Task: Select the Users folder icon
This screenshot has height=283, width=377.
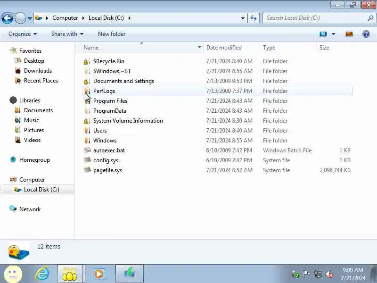Action: coord(87,131)
